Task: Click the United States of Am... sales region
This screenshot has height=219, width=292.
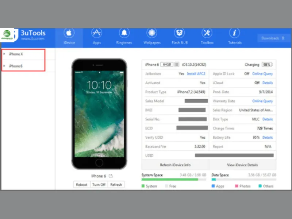Action: click(256, 110)
